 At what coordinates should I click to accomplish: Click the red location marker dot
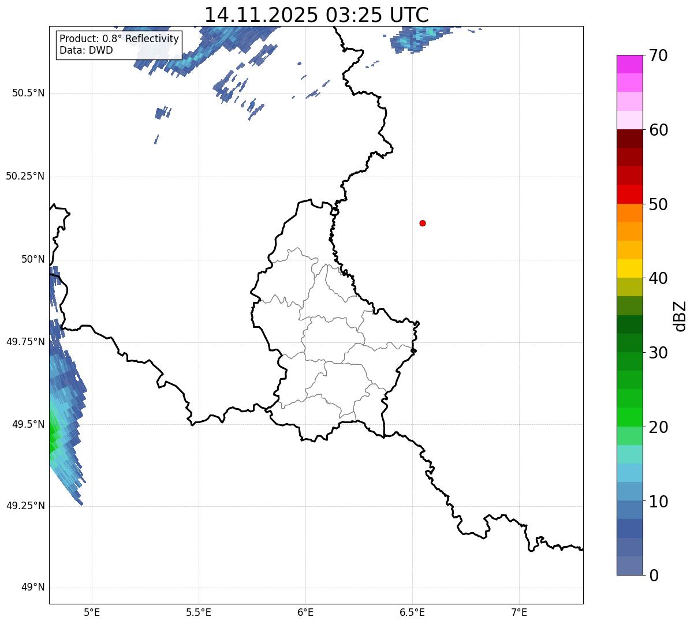pos(423,223)
